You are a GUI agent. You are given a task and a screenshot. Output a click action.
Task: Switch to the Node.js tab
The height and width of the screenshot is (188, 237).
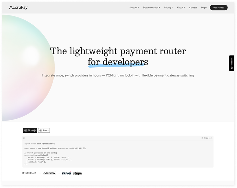click(30, 130)
